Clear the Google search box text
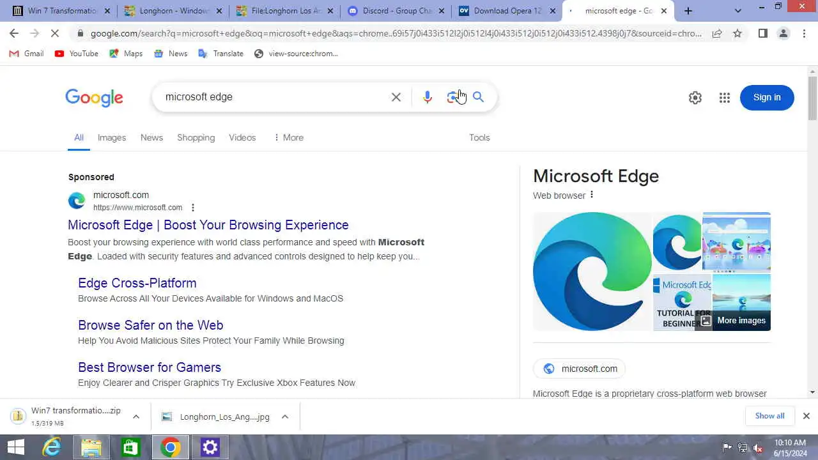 pyautogui.click(x=396, y=97)
